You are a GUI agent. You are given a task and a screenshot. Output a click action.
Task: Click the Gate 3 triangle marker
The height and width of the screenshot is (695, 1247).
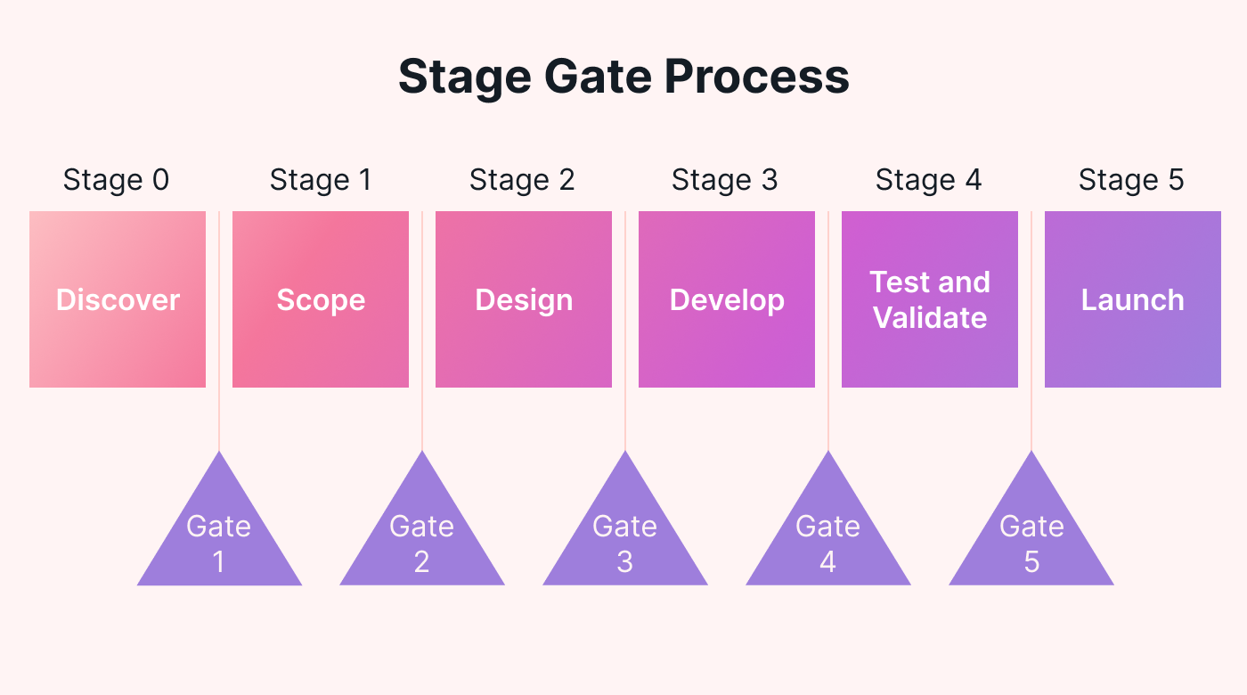pos(625,541)
